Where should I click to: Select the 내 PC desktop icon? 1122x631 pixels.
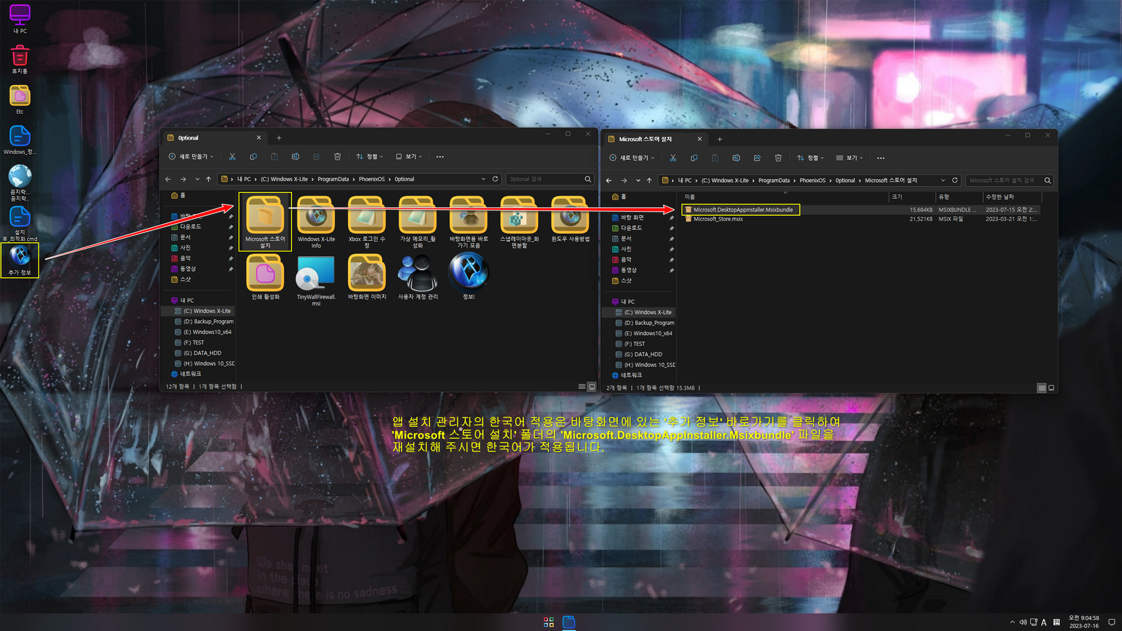pyautogui.click(x=20, y=19)
